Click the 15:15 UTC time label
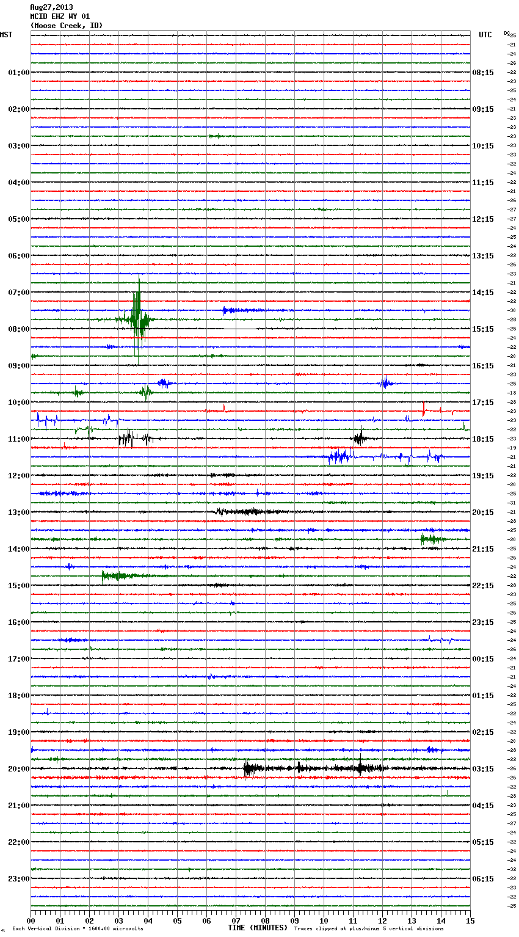 pos(483,329)
